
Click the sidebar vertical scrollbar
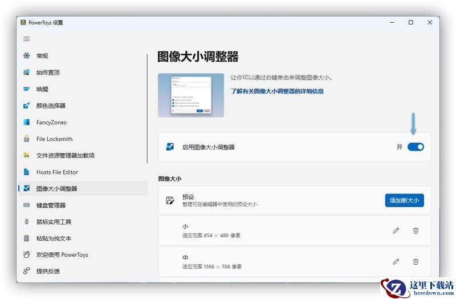click(x=148, y=109)
